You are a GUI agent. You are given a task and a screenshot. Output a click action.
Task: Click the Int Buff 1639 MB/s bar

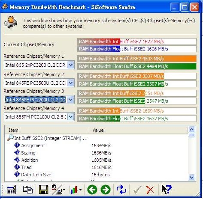[137, 111]
